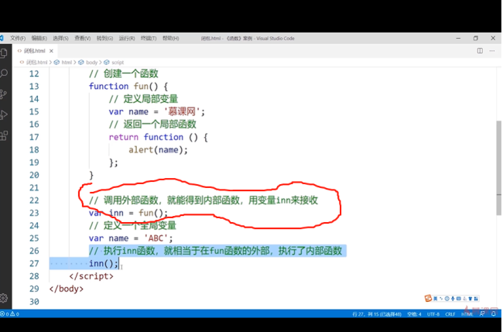Click the UTF-8 encoding selector
503x332 pixels.
tap(433, 314)
